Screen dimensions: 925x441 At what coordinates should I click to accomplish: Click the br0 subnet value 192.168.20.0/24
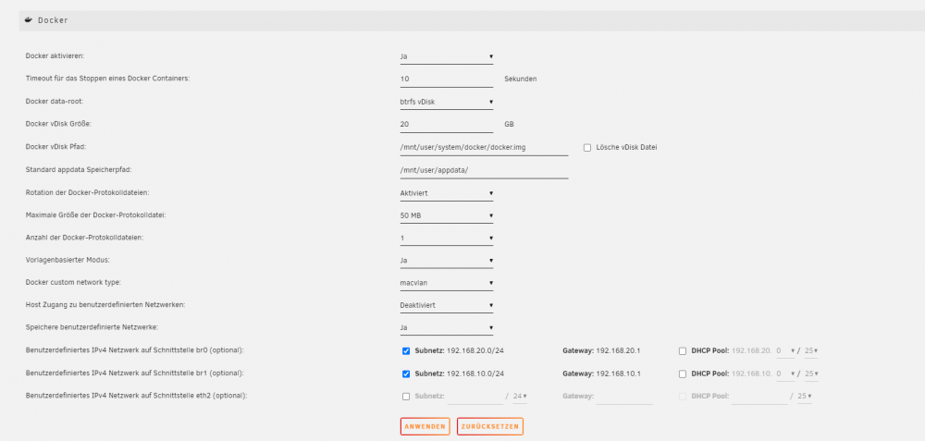click(475, 350)
